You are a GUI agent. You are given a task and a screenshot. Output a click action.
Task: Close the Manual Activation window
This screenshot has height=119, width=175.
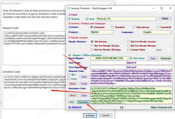111,4
